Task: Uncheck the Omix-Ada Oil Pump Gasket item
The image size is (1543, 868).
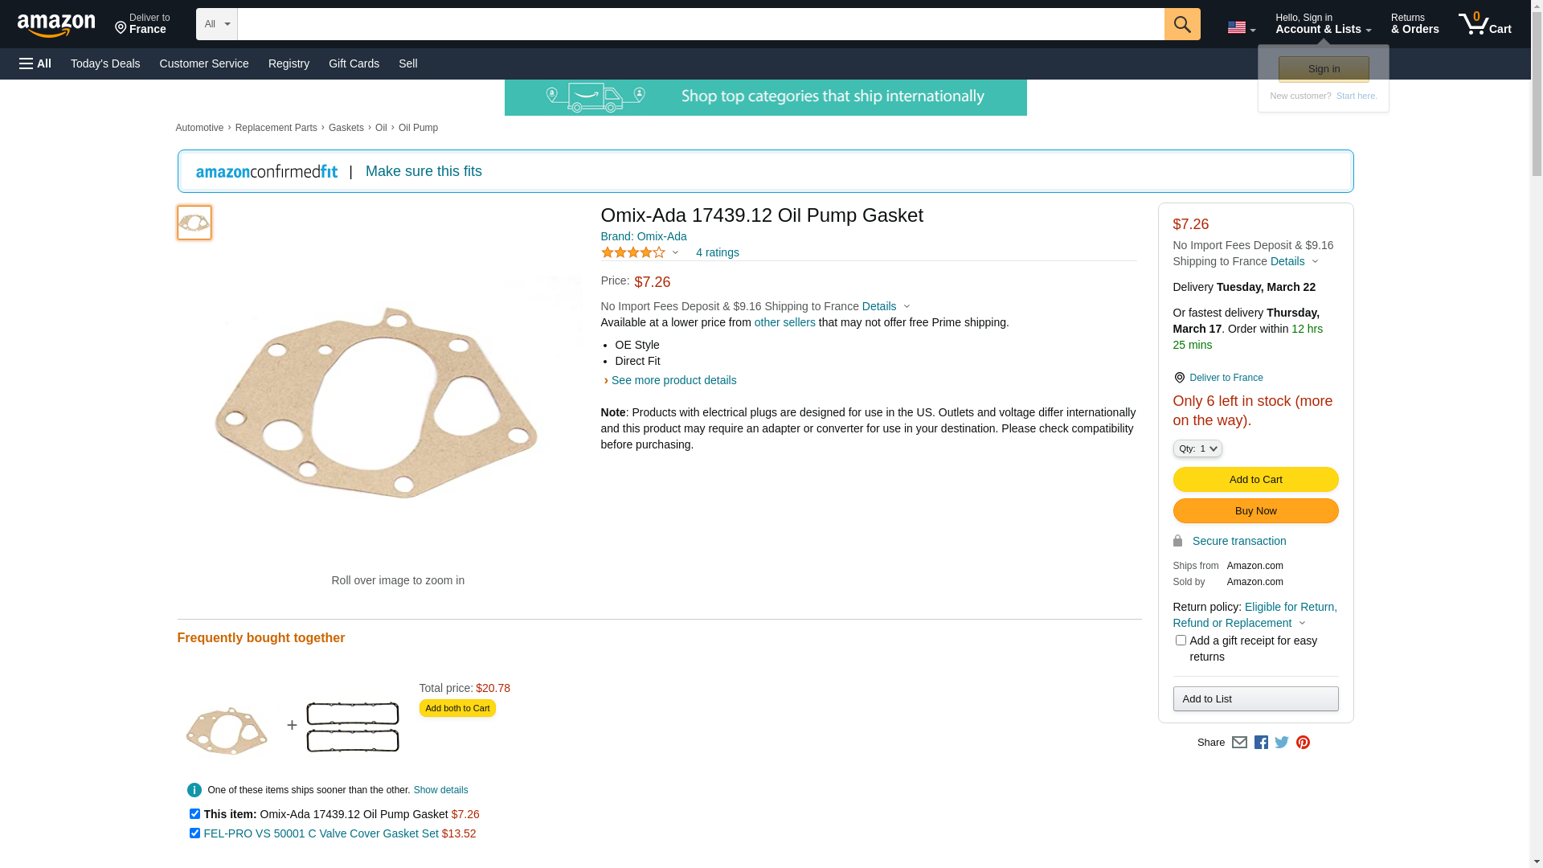Action: [194, 814]
